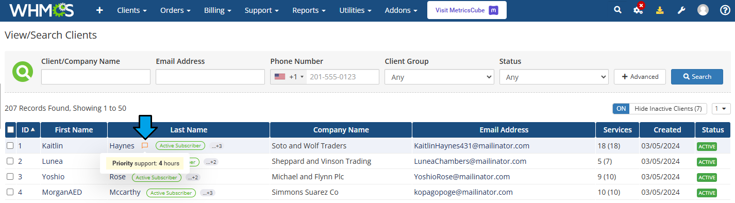Check the box for client MorganAED

[10, 192]
